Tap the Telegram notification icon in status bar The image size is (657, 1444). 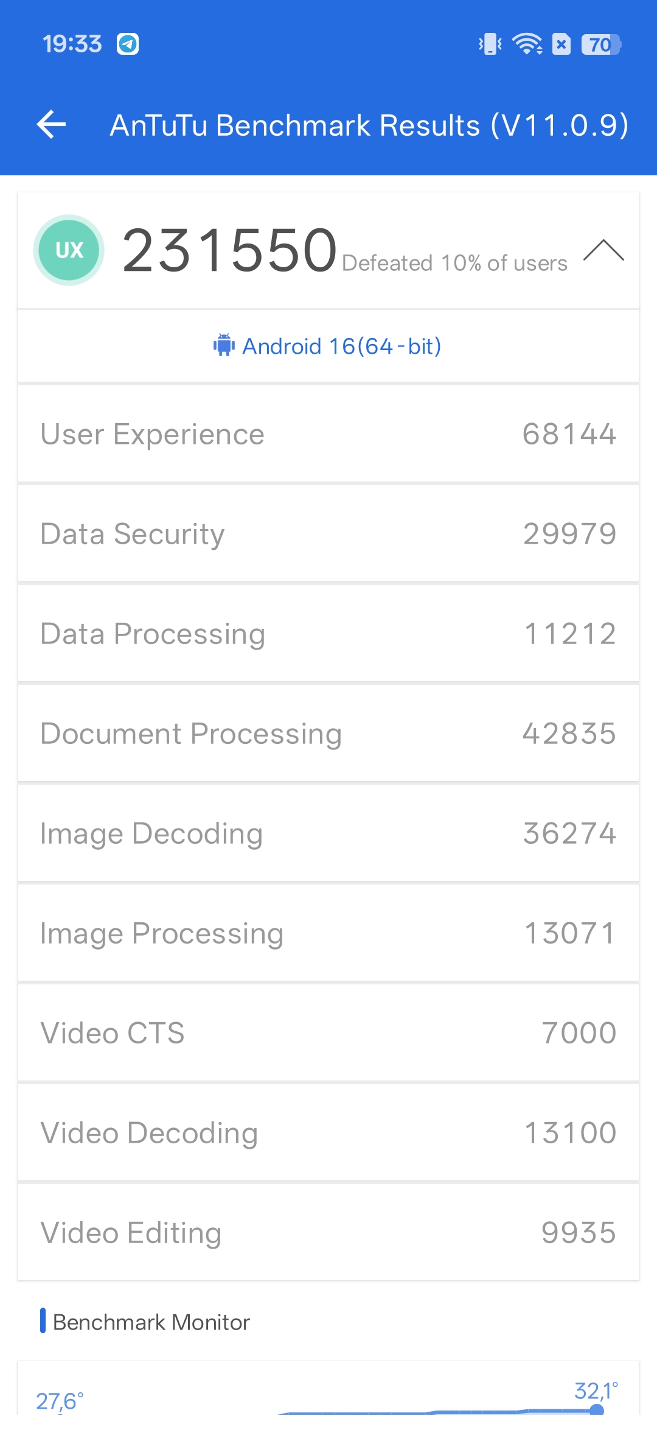(128, 44)
